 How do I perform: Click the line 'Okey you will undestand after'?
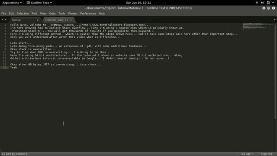65,37
